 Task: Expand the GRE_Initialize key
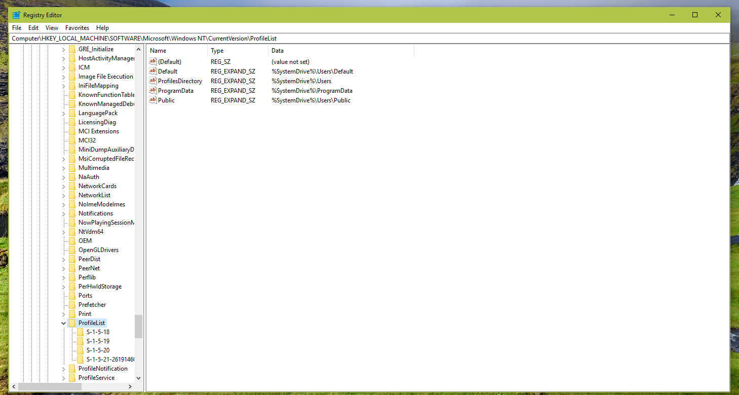(64, 49)
